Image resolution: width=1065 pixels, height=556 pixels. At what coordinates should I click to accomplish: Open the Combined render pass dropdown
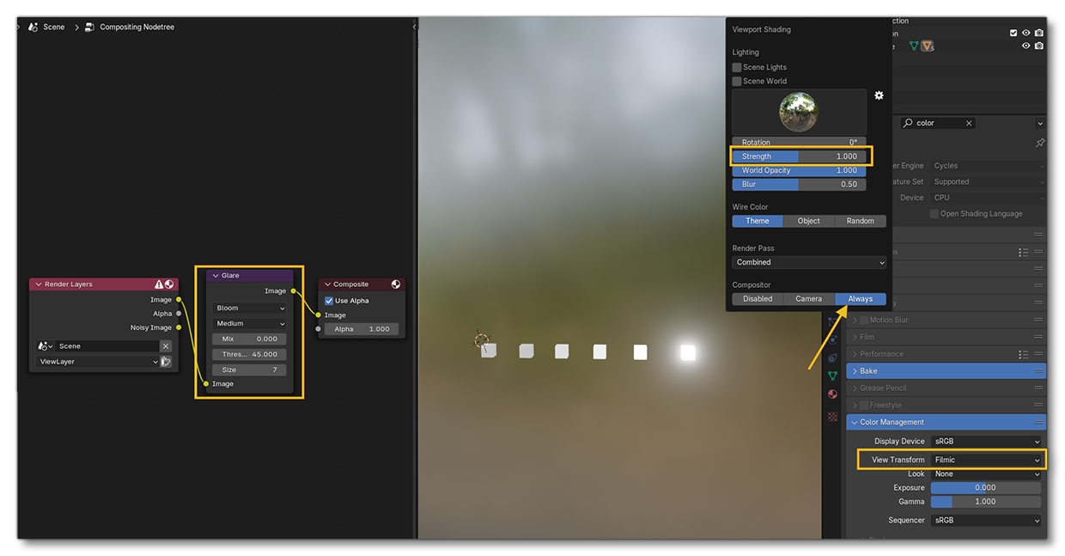click(x=808, y=262)
